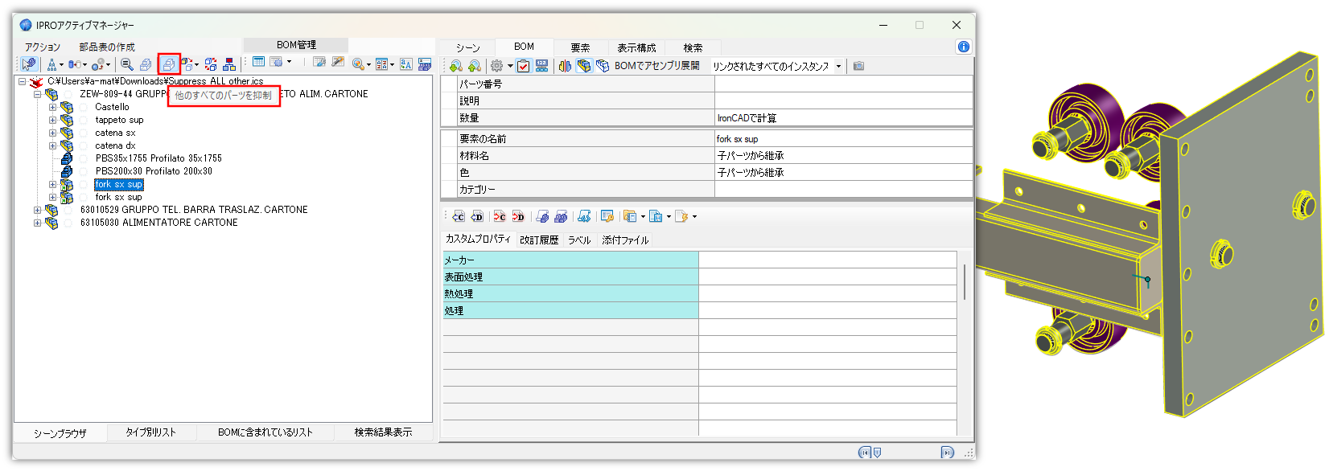Open the save disk icon dropdown
Image resolution: width=1325 pixels, height=471 pixels.
coord(669,216)
